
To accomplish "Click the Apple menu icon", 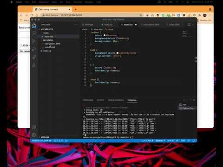I will click(x=12, y=2).
